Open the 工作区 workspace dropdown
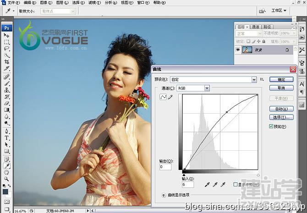Viewport: 307px width, 213px height. coord(279,11)
